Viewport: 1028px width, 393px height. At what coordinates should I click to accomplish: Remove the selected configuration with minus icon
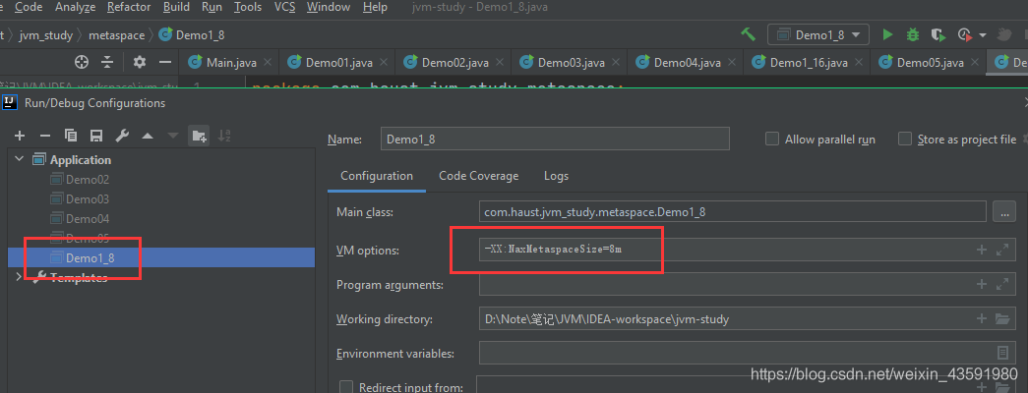(x=45, y=136)
